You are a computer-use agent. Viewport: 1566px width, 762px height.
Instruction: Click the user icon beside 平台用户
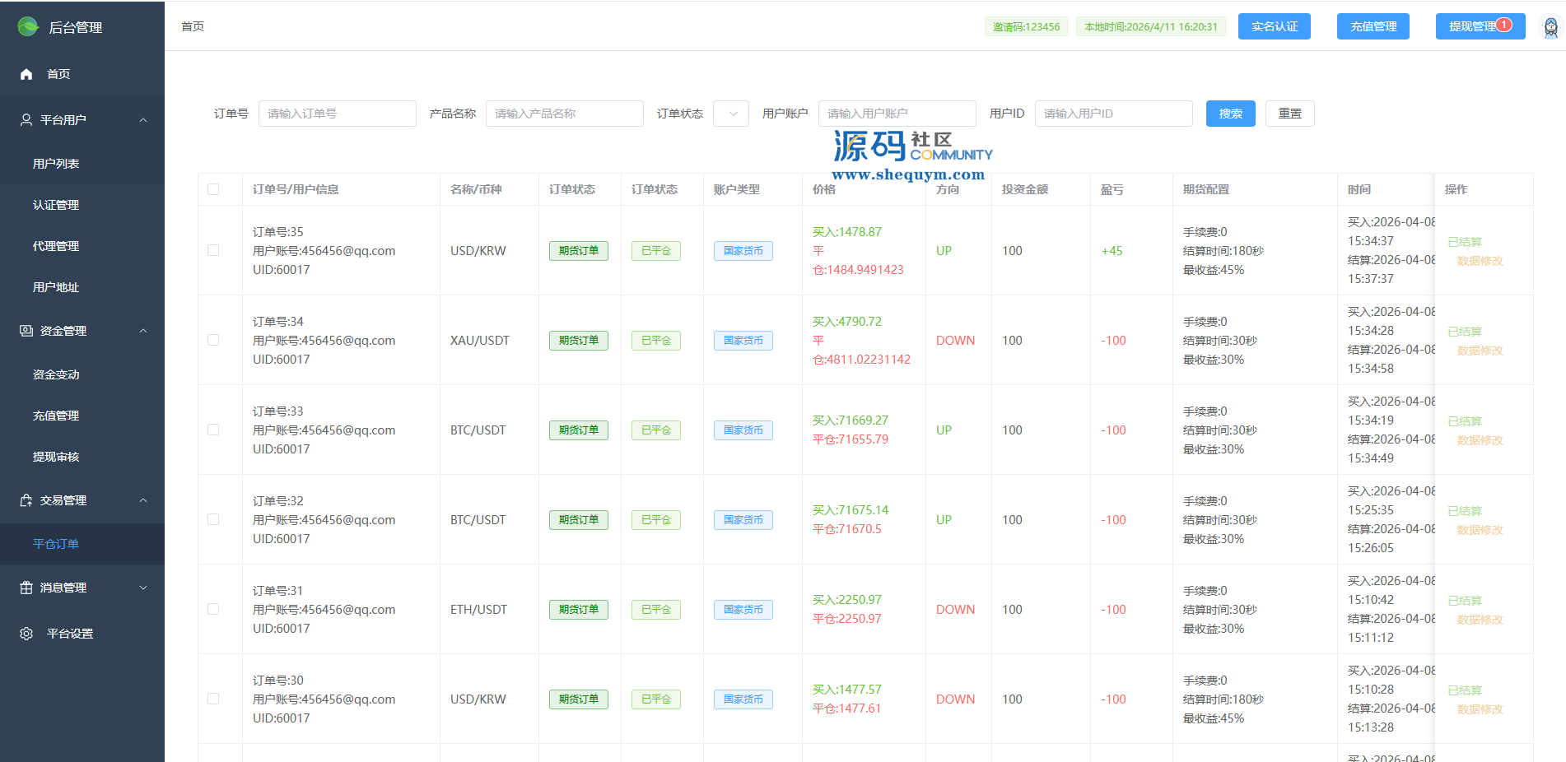tap(26, 120)
